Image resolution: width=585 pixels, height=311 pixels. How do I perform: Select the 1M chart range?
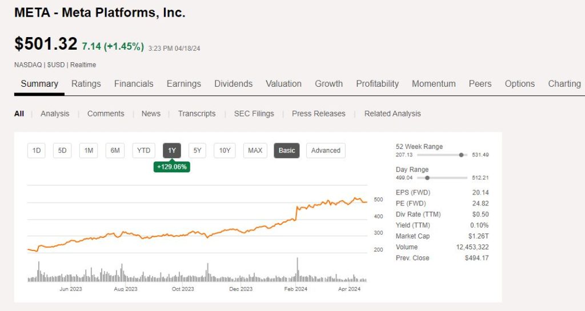(x=89, y=151)
